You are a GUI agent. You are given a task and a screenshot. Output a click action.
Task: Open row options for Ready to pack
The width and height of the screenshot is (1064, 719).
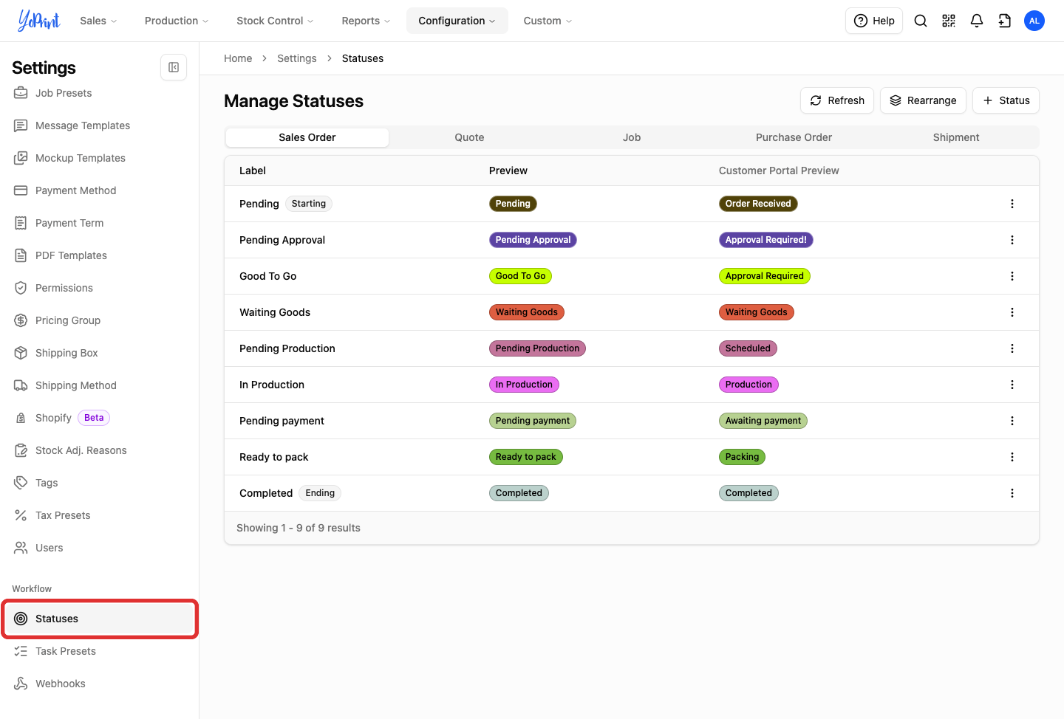pos(1012,457)
